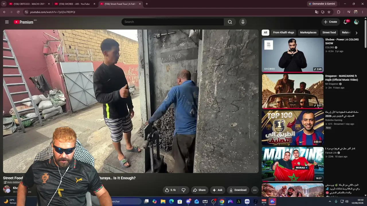This screenshot has height=206, width=367.
Task: Show hidden system tray icons
Action: tap(330, 201)
